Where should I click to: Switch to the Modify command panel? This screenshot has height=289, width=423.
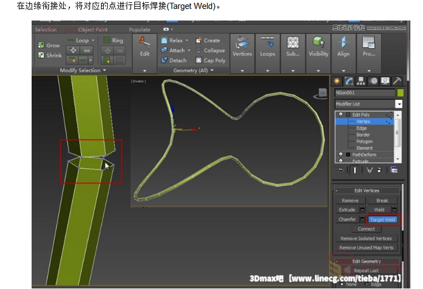349,81
